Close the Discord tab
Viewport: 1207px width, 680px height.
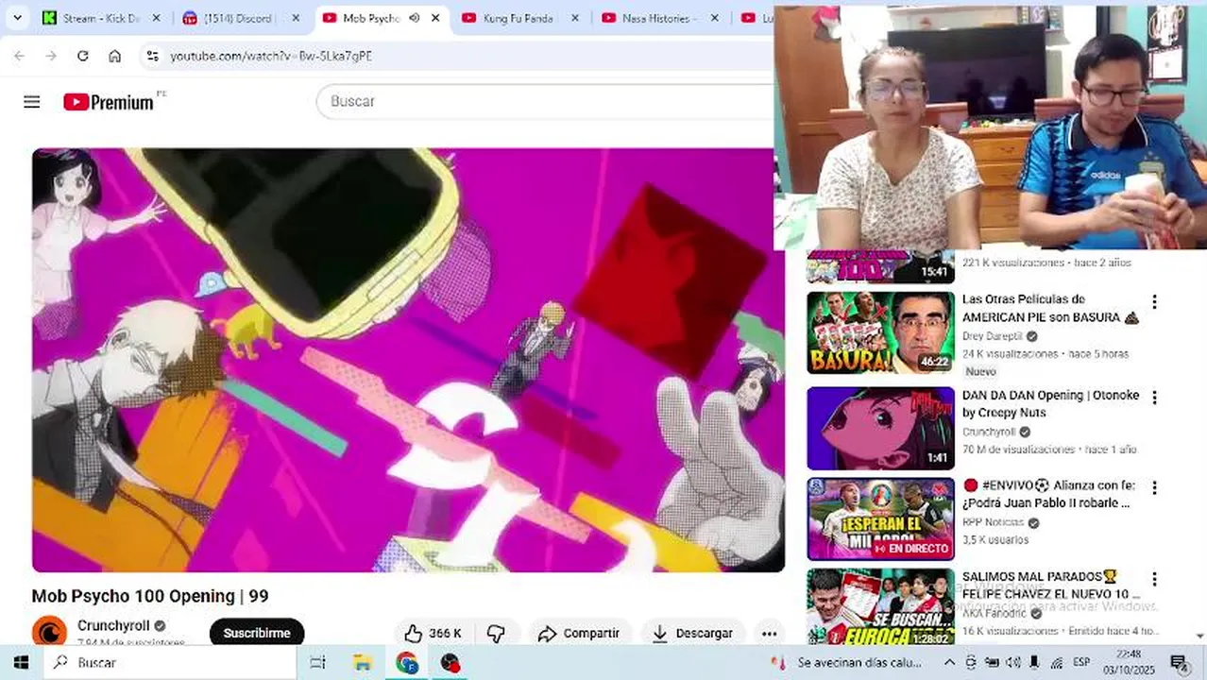point(296,18)
